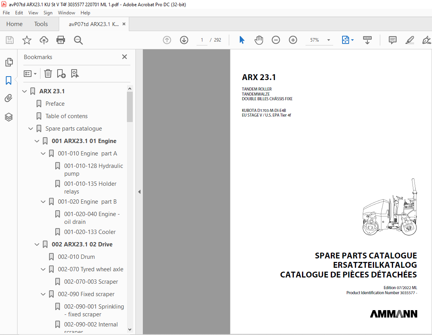Open 001-020-133 Cooler bookmark
The width and height of the screenshot is (432, 335).
click(x=90, y=232)
